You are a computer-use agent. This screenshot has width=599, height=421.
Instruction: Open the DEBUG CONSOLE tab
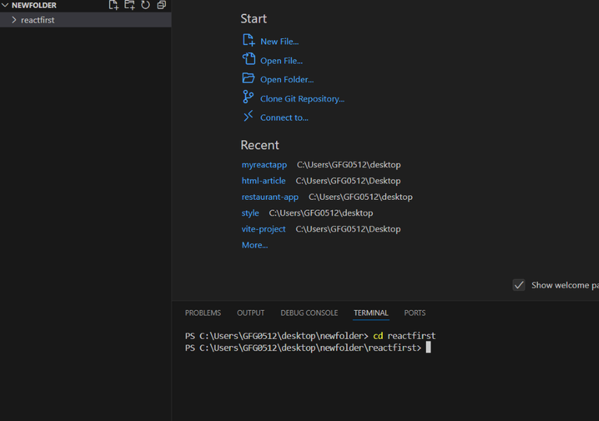tap(309, 313)
